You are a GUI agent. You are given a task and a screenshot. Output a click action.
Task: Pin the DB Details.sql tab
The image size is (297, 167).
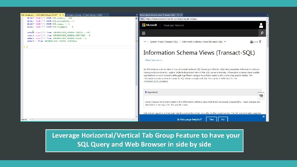tap(60, 15)
